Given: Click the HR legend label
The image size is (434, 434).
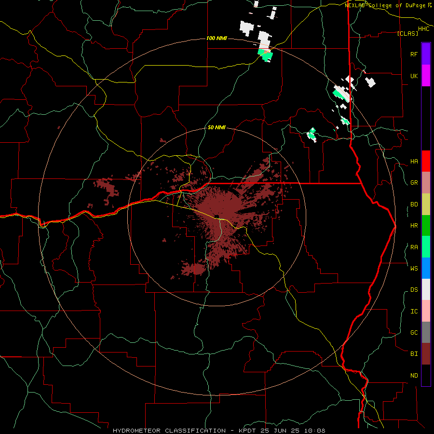Looking at the screenshot, I should tap(414, 226).
